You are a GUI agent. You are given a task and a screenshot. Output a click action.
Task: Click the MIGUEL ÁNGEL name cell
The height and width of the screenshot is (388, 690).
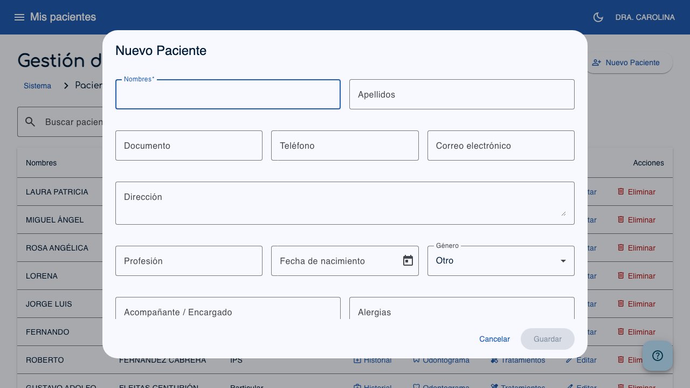[x=55, y=220]
